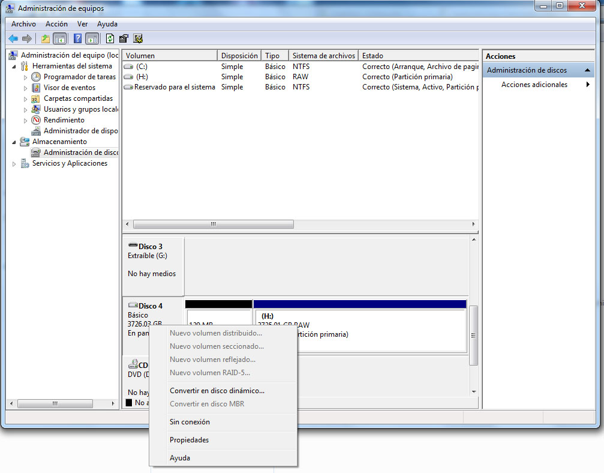Click the RAW file system cell
This screenshot has height=473, width=604.
click(x=301, y=77)
